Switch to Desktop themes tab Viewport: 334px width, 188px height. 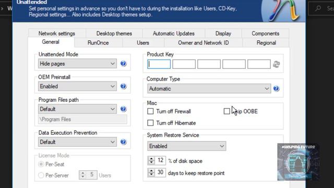click(114, 33)
